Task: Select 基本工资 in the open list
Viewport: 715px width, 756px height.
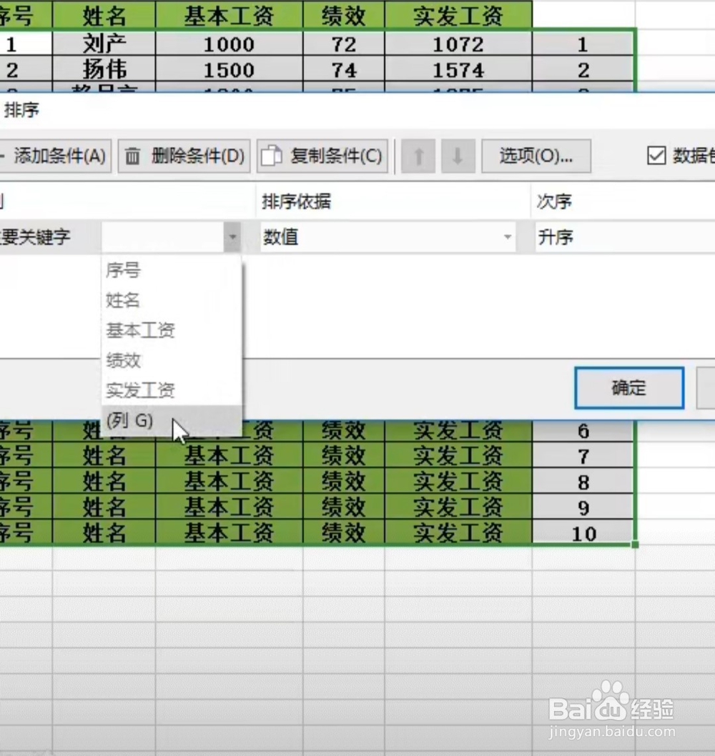Action: (x=139, y=330)
